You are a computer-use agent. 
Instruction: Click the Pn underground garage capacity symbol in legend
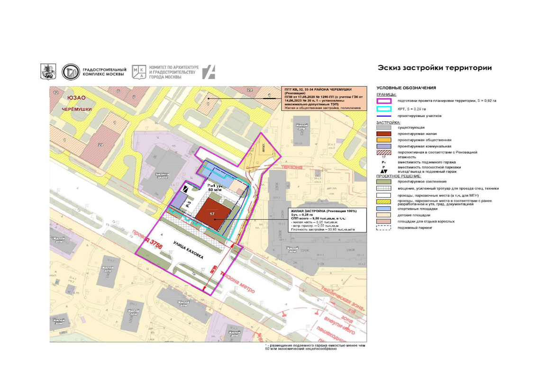[383, 162]
